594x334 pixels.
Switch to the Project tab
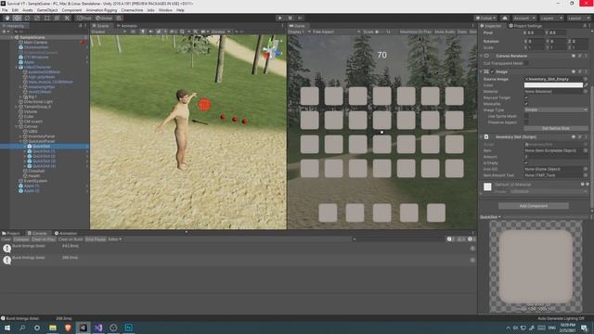click(x=11, y=233)
